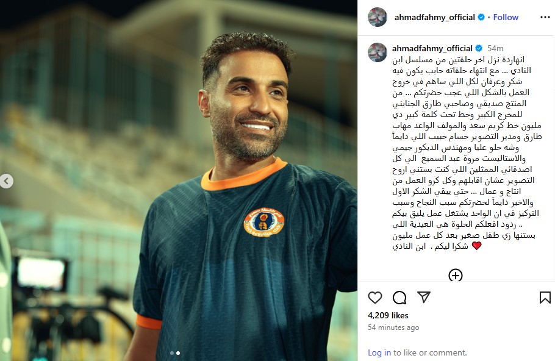Open the ahmadfahmy_official header username link
The image size is (555, 361).
click(x=435, y=17)
